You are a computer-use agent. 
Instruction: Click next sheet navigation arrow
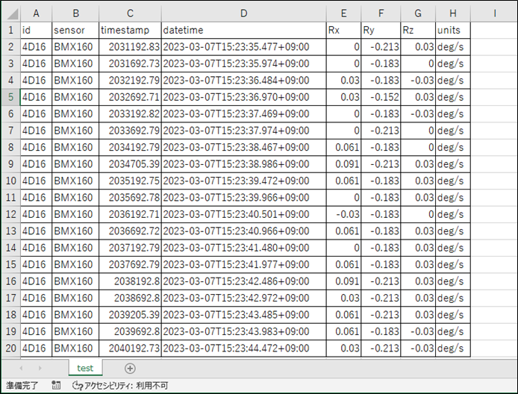point(38,369)
